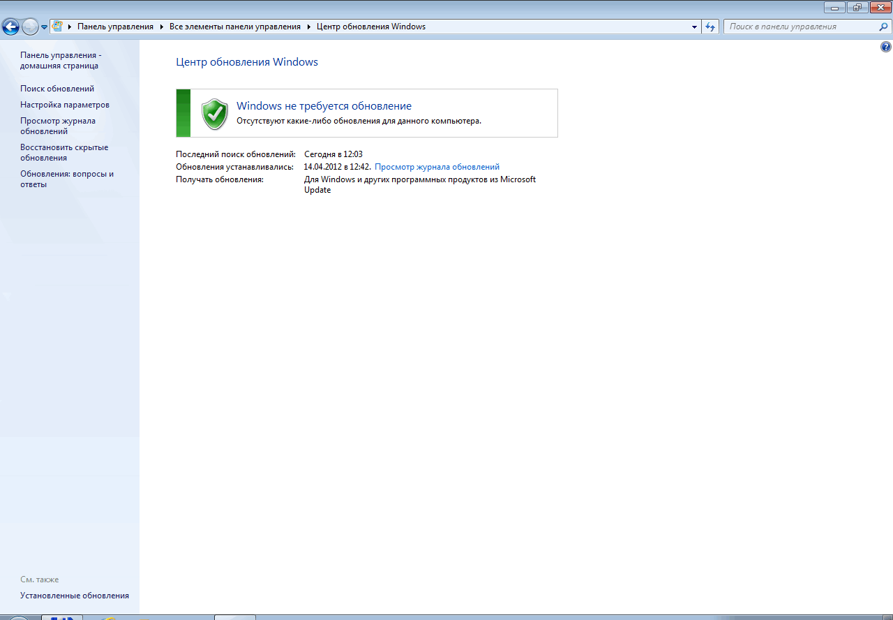
Task: Click the 'Сегодня в 12:03' last search value
Action: pos(333,154)
